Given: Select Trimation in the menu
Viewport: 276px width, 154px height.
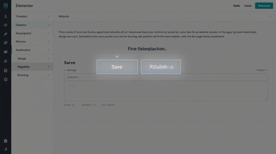Looking at the screenshot, I should [x=32, y=16].
